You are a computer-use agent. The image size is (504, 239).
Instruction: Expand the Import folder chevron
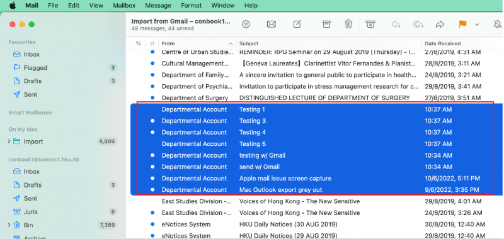[9, 141]
